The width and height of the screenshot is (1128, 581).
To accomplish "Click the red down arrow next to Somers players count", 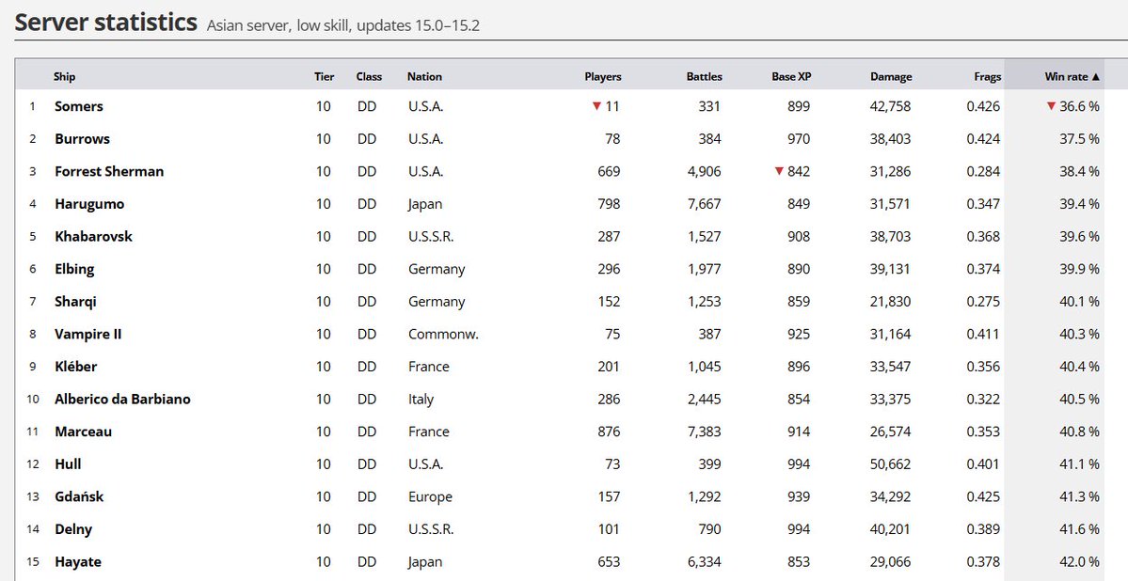I will coord(596,106).
